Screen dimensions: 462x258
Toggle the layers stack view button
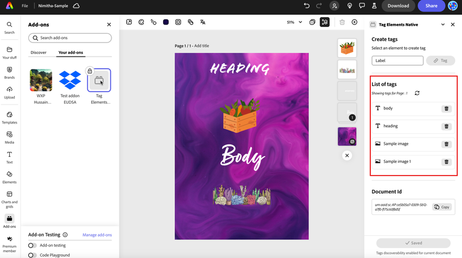tap(325, 22)
